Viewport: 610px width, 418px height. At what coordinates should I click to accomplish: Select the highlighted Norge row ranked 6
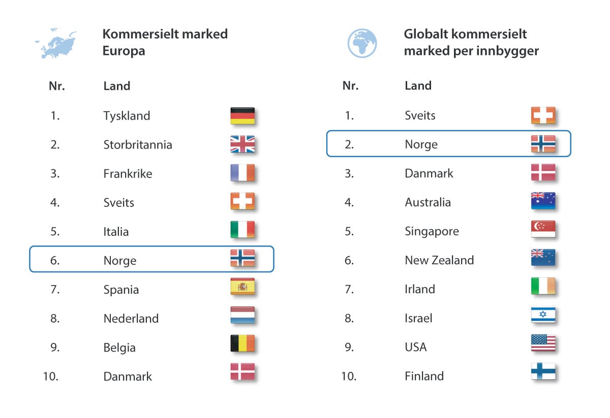pos(151,259)
